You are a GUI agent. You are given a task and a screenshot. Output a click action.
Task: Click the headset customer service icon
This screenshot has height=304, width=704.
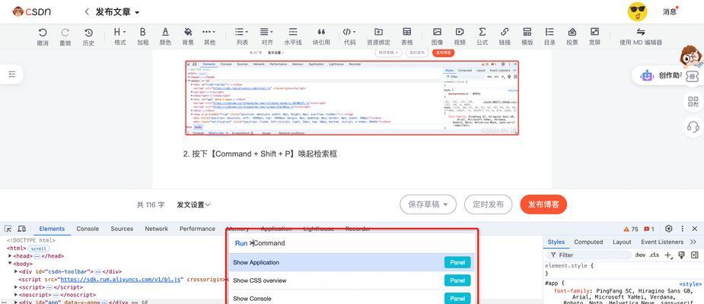coord(693,127)
